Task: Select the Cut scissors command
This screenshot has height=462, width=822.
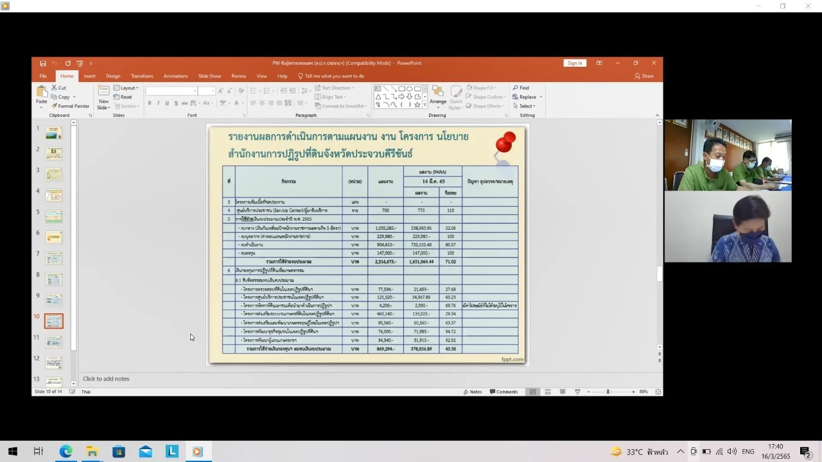Action: pyautogui.click(x=58, y=88)
